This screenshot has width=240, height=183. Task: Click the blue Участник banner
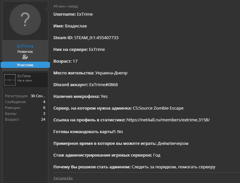(x=25, y=65)
